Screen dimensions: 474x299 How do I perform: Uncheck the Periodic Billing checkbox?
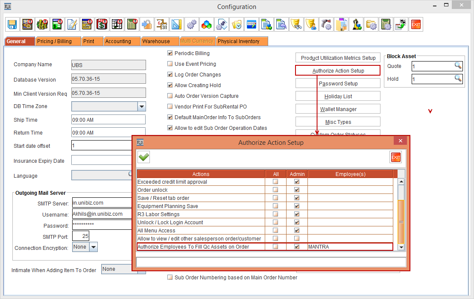pyautogui.click(x=170, y=53)
